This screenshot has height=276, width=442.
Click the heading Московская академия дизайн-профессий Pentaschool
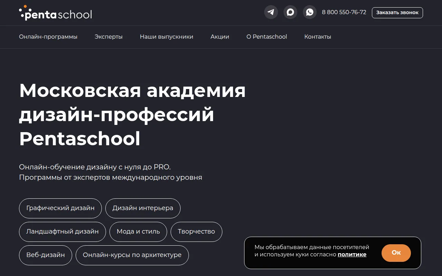132,115
